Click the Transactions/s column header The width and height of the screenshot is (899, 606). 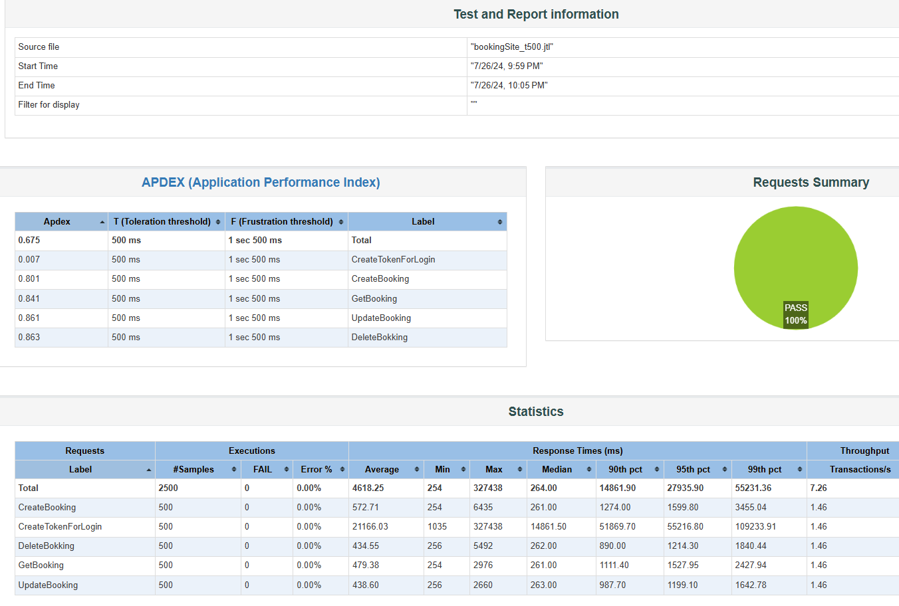pyautogui.click(x=859, y=470)
